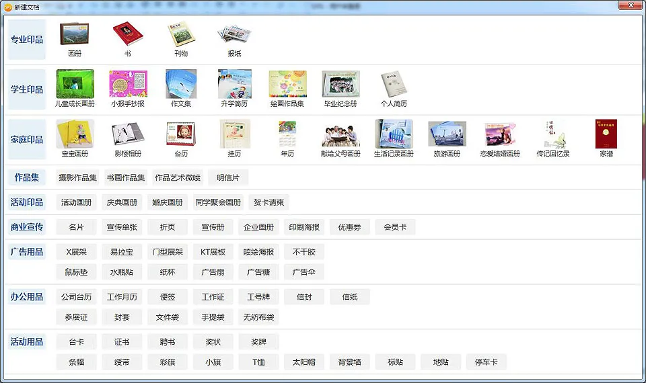This screenshot has width=646, height=383.
Task: Click the 工作证 work badge button
Action: point(213,297)
